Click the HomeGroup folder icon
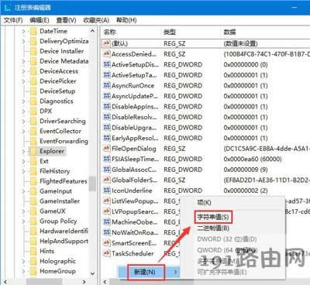 coord(33,271)
